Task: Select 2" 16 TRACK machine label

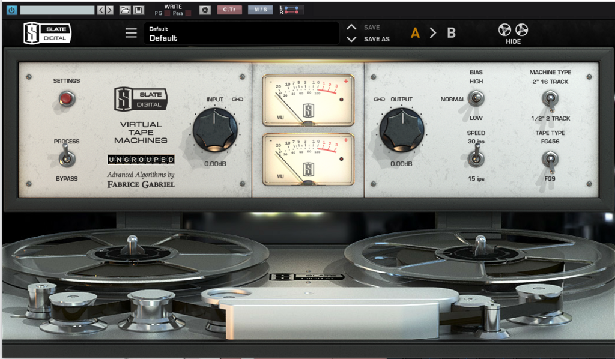Action: coord(550,82)
